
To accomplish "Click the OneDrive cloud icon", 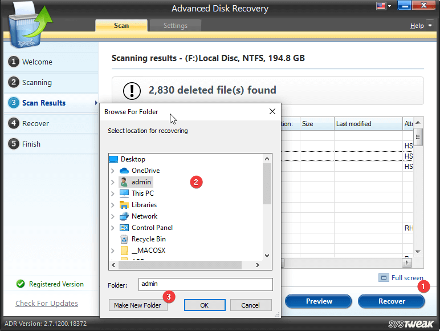I will 124,171.
